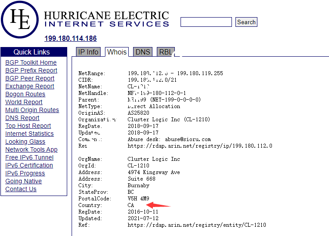Click the postal code V5H 4M9
Screen dimensions: 329x236
pyautogui.click(x=138, y=199)
